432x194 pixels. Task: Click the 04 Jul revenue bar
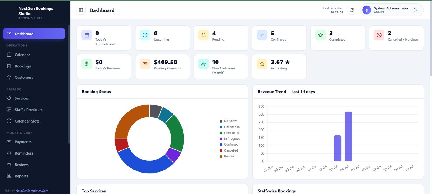348,136
